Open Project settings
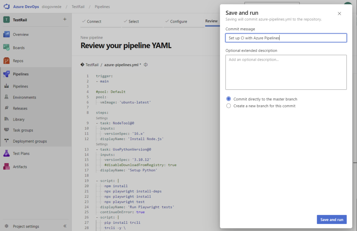This screenshot has width=357, height=231. (26, 226)
